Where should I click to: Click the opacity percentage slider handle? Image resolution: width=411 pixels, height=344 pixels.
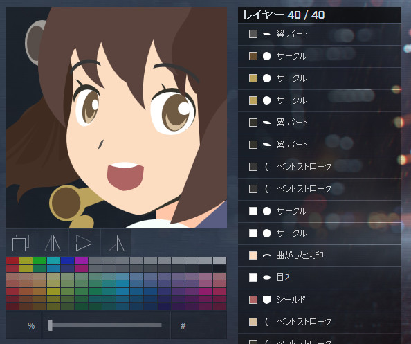[x=51, y=325]
